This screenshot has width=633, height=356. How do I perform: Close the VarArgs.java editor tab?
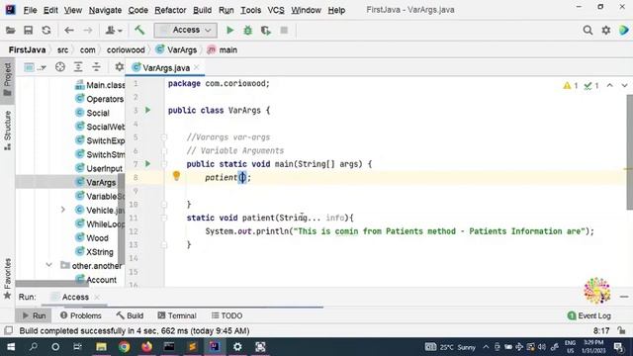pos(197,67)
